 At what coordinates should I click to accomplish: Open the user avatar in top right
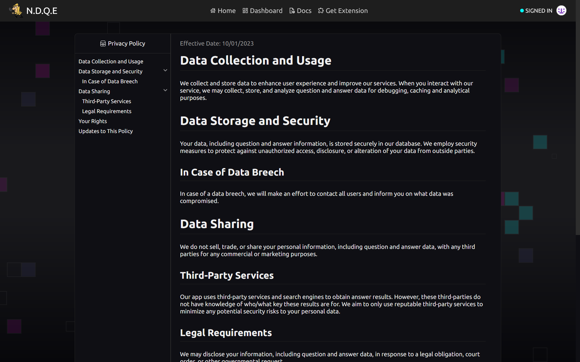[x=561, y=11]
